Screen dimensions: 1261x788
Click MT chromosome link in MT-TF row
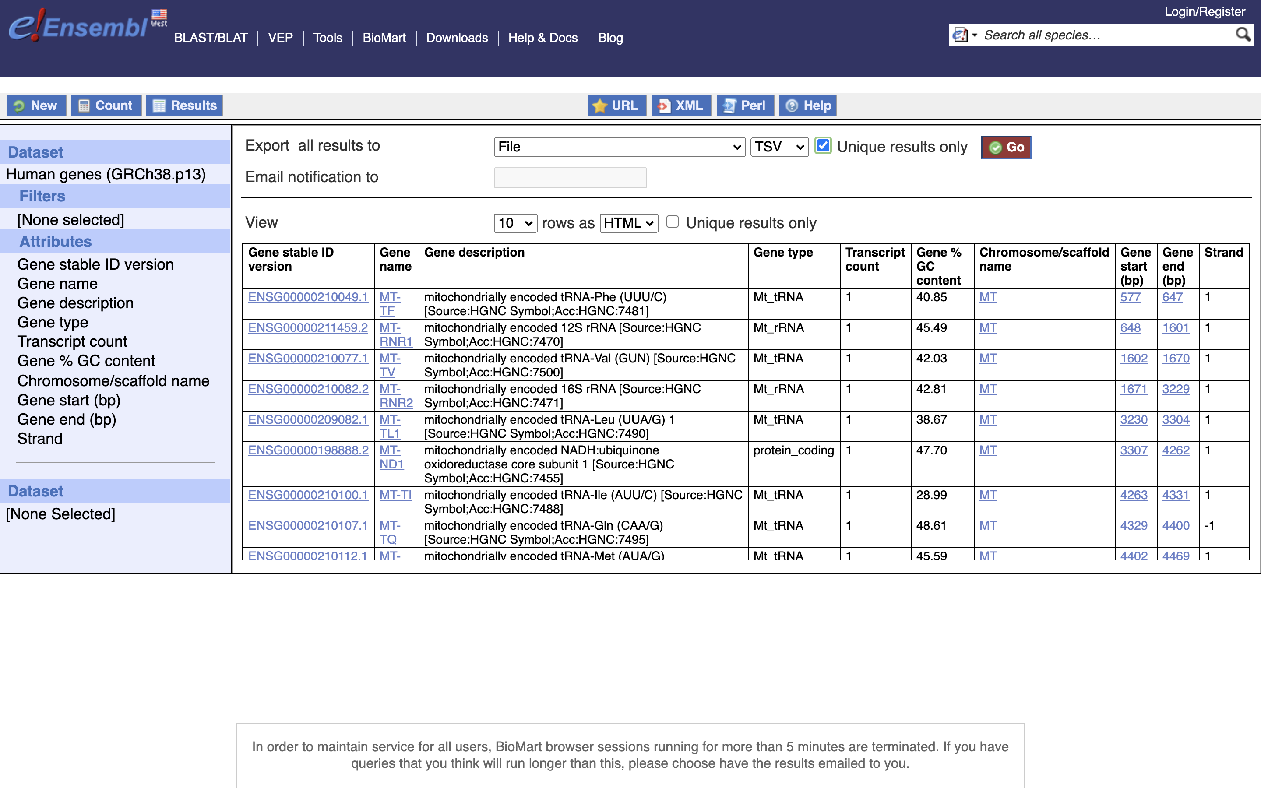[x=988, y=297]
